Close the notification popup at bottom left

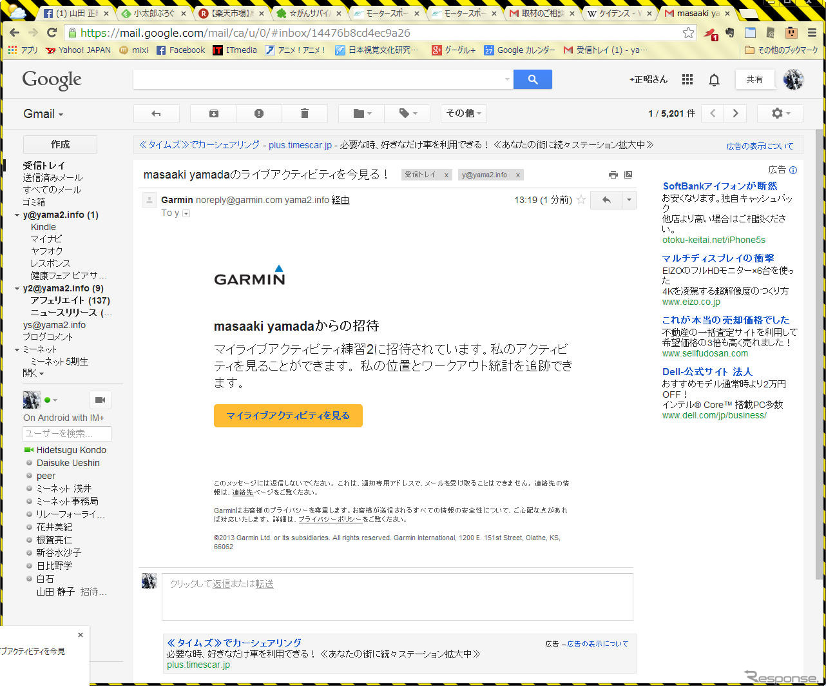(81, 635)
